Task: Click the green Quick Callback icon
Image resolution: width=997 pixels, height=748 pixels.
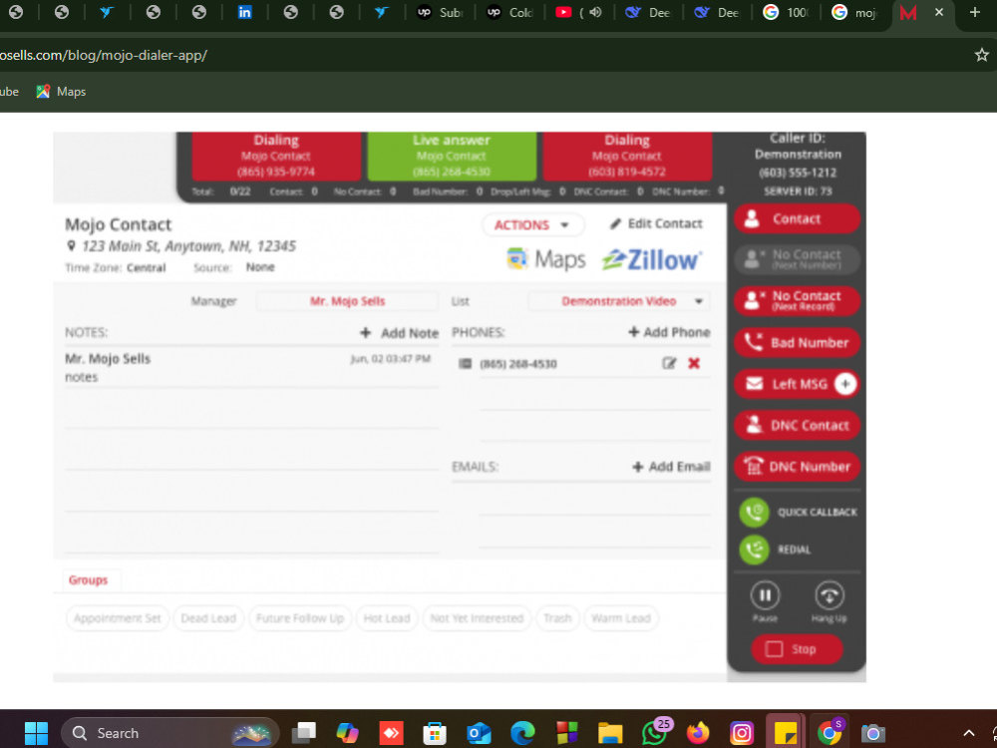Action: coord(754,512)
